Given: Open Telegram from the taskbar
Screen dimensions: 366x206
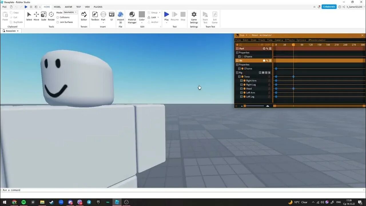Looking at the screenshot, I should click(x=89, y=202).
